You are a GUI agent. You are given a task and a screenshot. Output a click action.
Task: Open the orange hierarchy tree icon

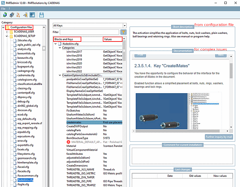(x=18, y=15)
